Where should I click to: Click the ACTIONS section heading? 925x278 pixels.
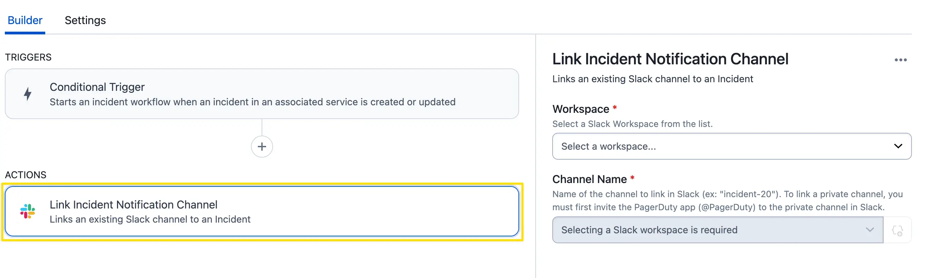click(x=26, y=174)
